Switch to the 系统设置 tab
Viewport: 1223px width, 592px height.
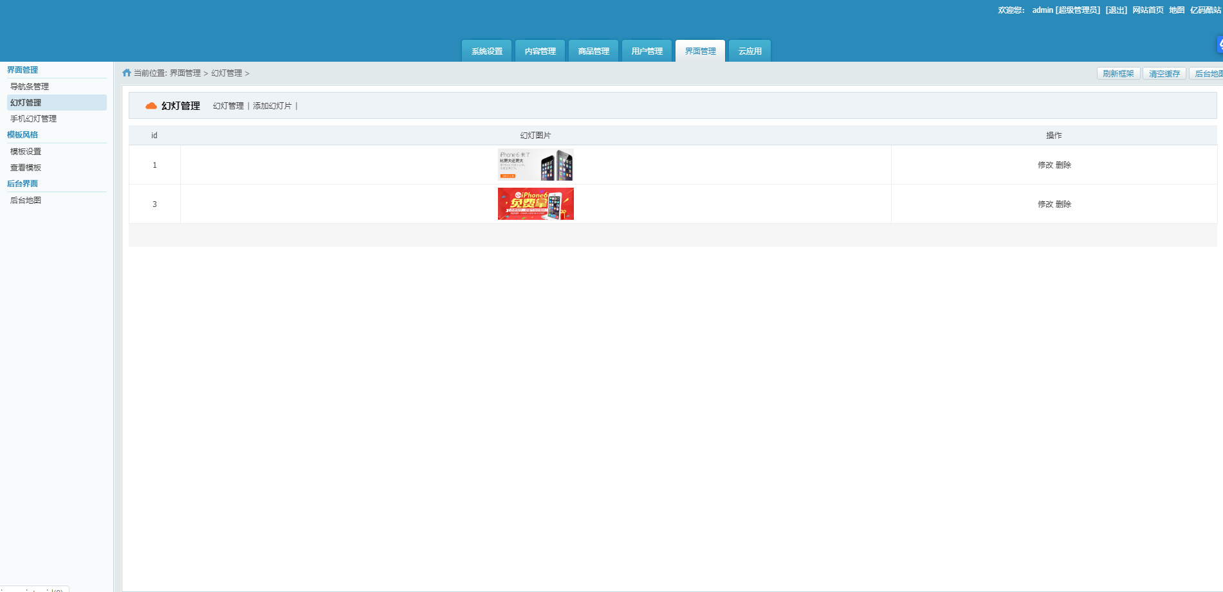[487, 51]
